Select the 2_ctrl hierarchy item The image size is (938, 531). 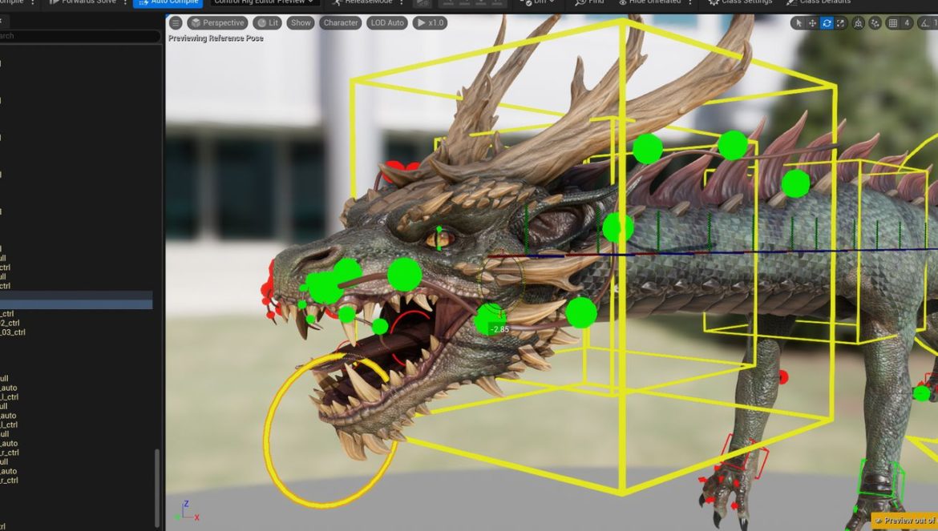click(x=10, y=323)
